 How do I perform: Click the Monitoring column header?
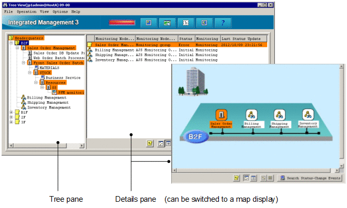(207, 39)
